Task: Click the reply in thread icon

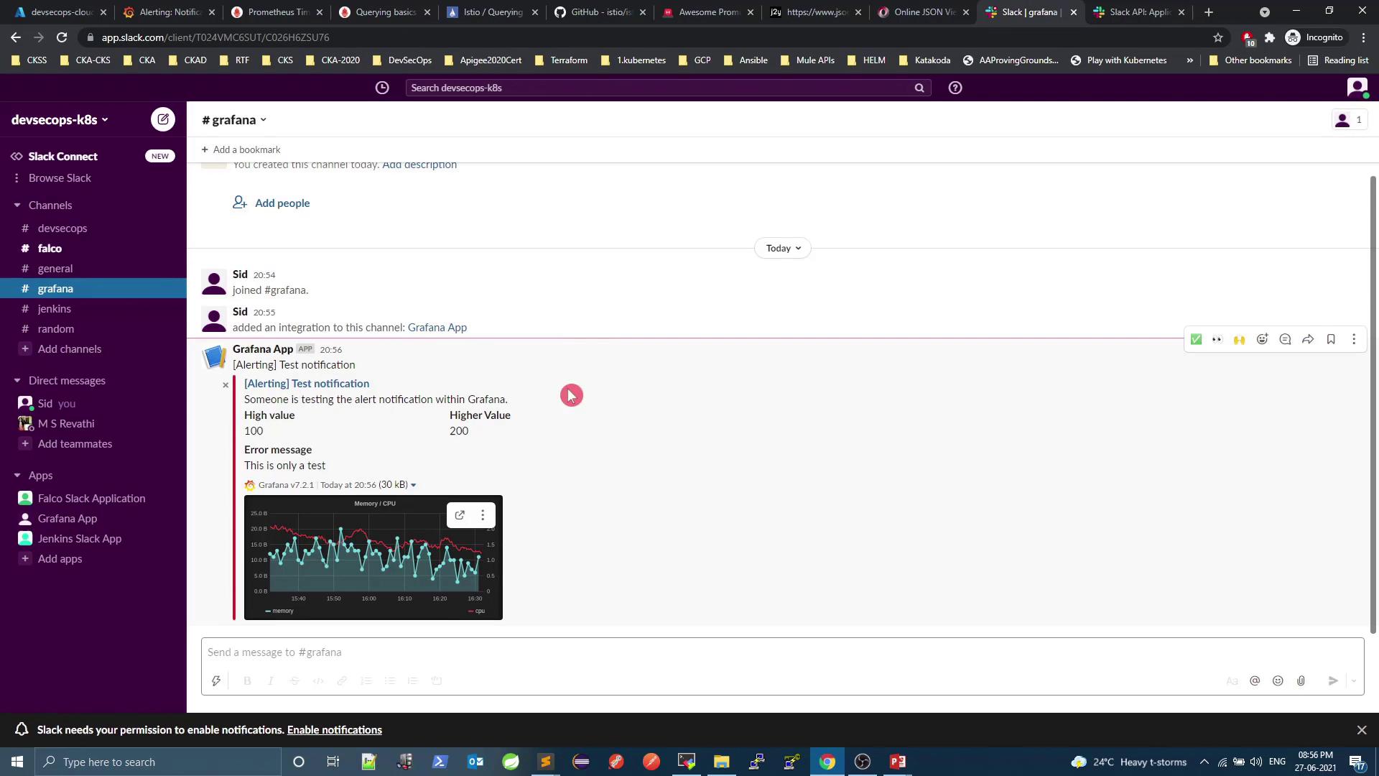Action: coord(1285,339)
